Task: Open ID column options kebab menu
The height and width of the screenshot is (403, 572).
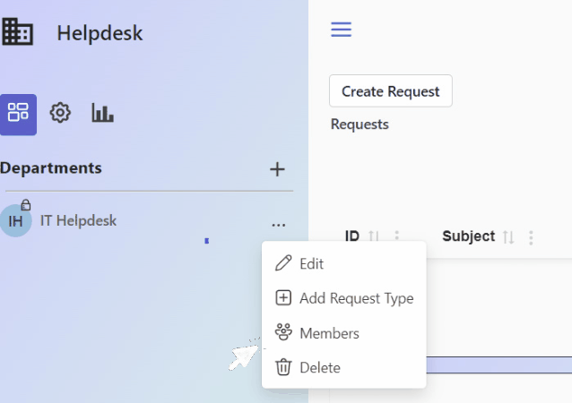Action: [397, 236]
